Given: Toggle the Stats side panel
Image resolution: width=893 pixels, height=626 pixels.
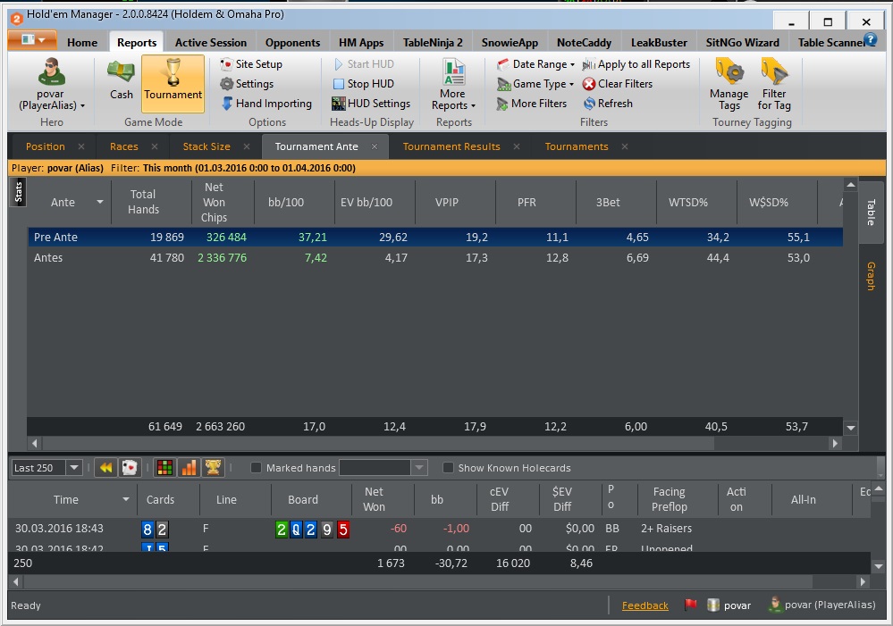Looking at the screenshot, I should [x=18, y=192].
